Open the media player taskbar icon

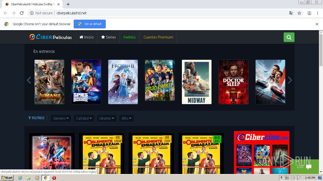click(37, 178)
